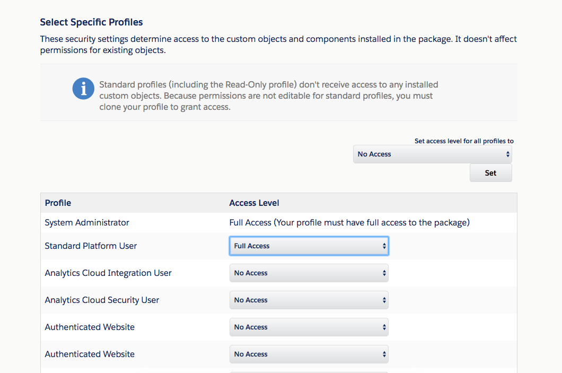Click the Analytics Cloud Security User profile name
This screenshot has height=373, width=562.
pos(102,300)
